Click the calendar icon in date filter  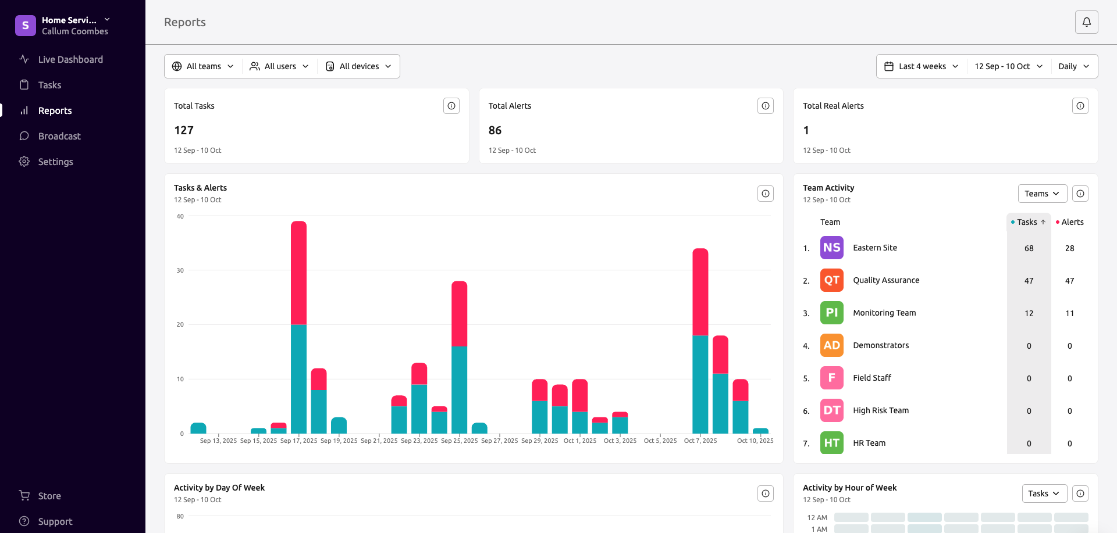(x=889, y=66)
